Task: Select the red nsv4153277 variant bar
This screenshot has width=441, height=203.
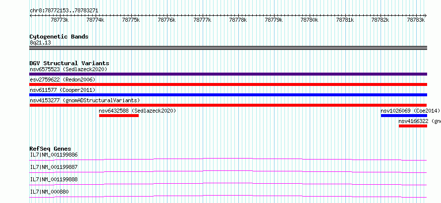Action: 228,105
